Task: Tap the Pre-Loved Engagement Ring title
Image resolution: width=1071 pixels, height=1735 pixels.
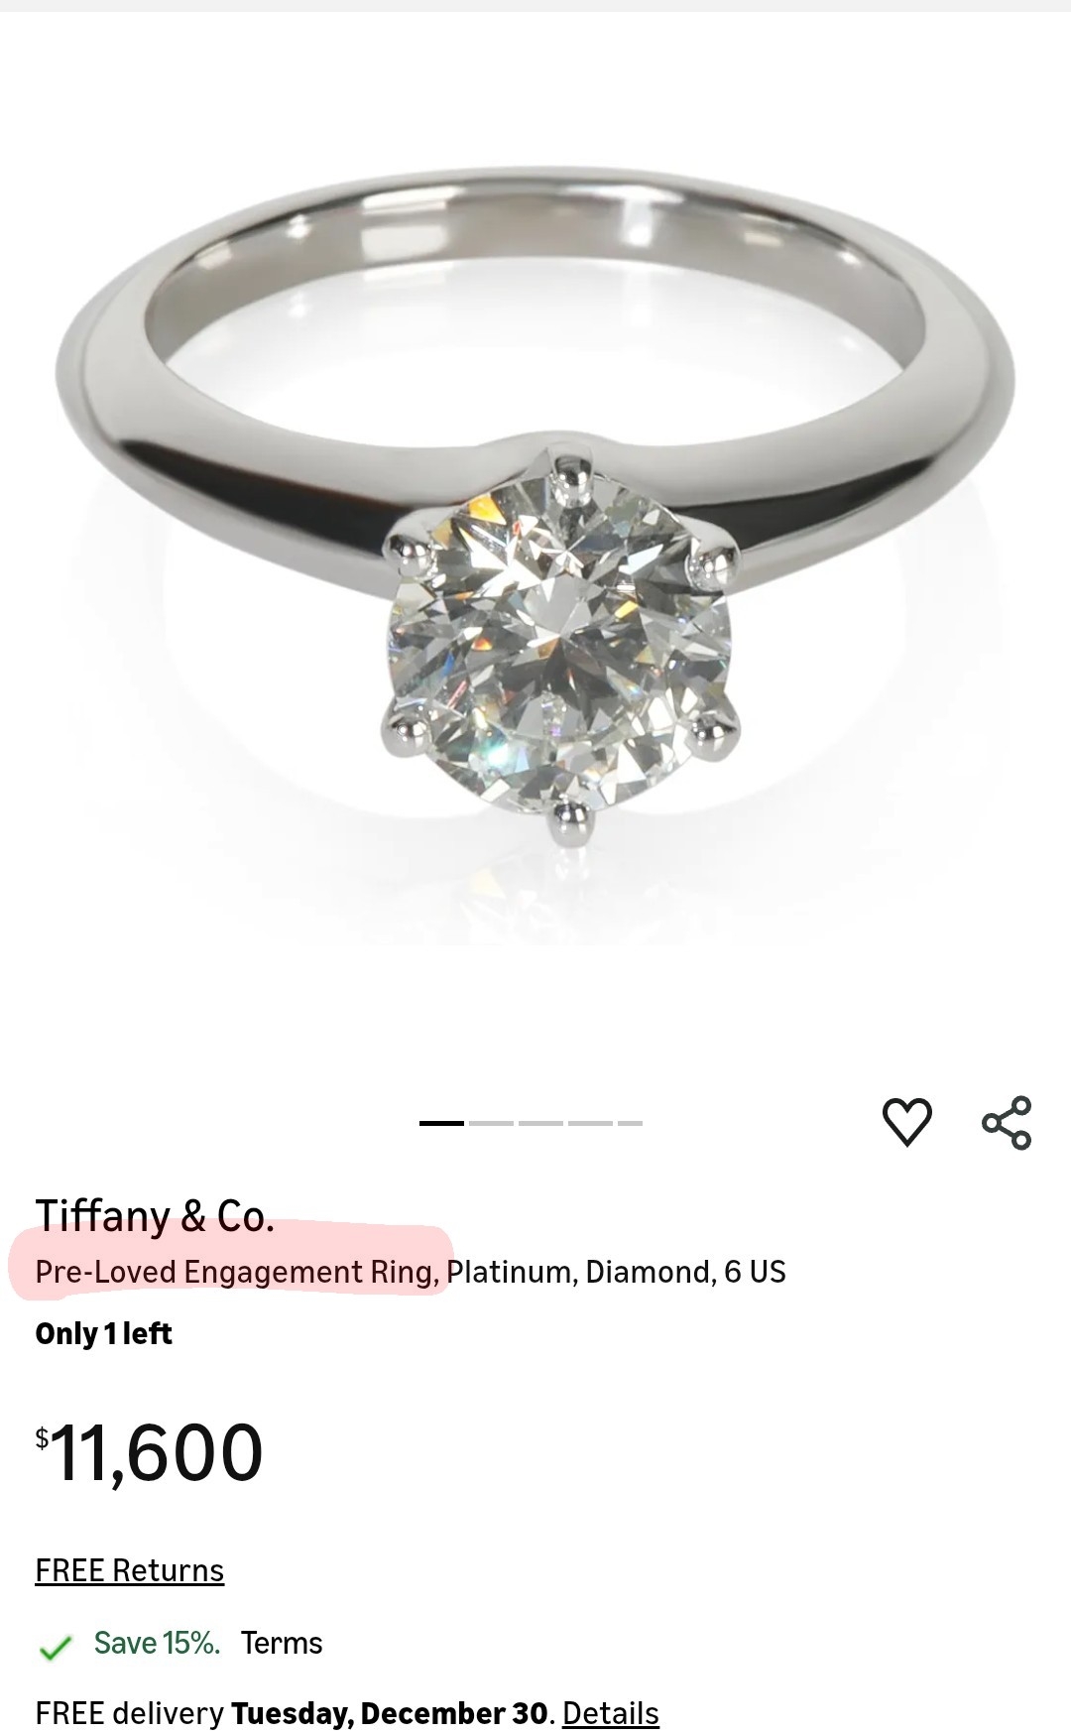Action: coord(237,1272)
